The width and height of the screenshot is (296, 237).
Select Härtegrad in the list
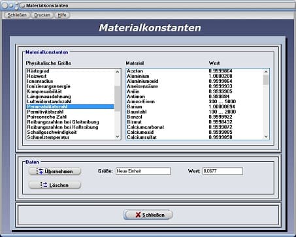(70, 71)
